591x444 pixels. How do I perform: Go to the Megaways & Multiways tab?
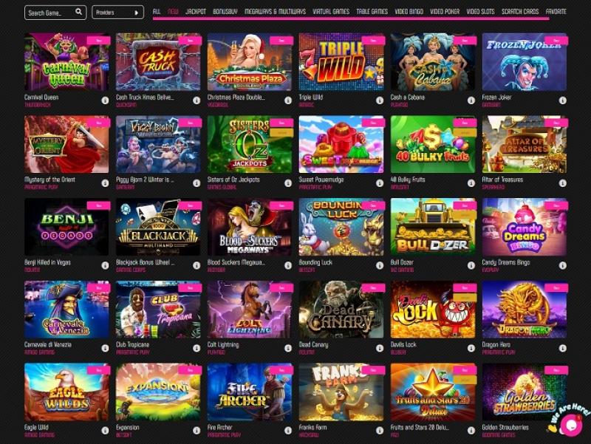click(x=275, y=12)
